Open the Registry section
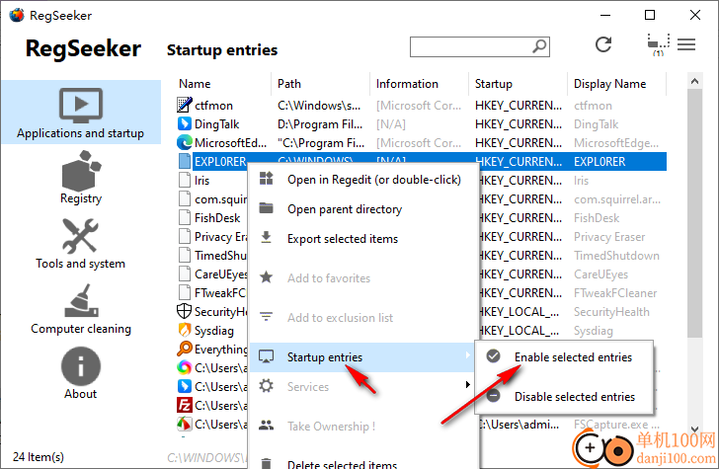719x469 pixels. point(81,178)
